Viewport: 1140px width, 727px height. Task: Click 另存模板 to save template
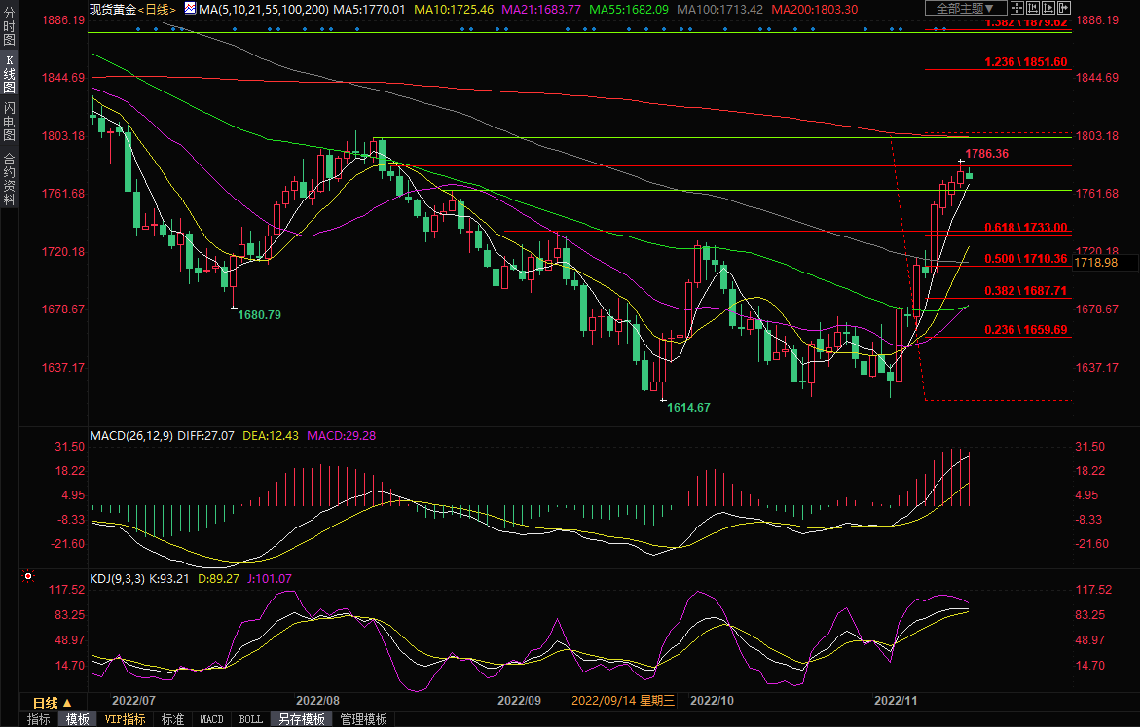(300, 719)
